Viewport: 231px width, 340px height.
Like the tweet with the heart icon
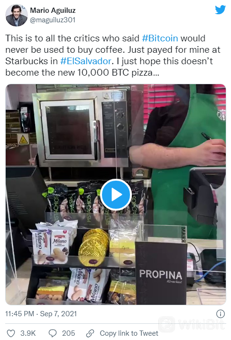(x=11, y=333)
